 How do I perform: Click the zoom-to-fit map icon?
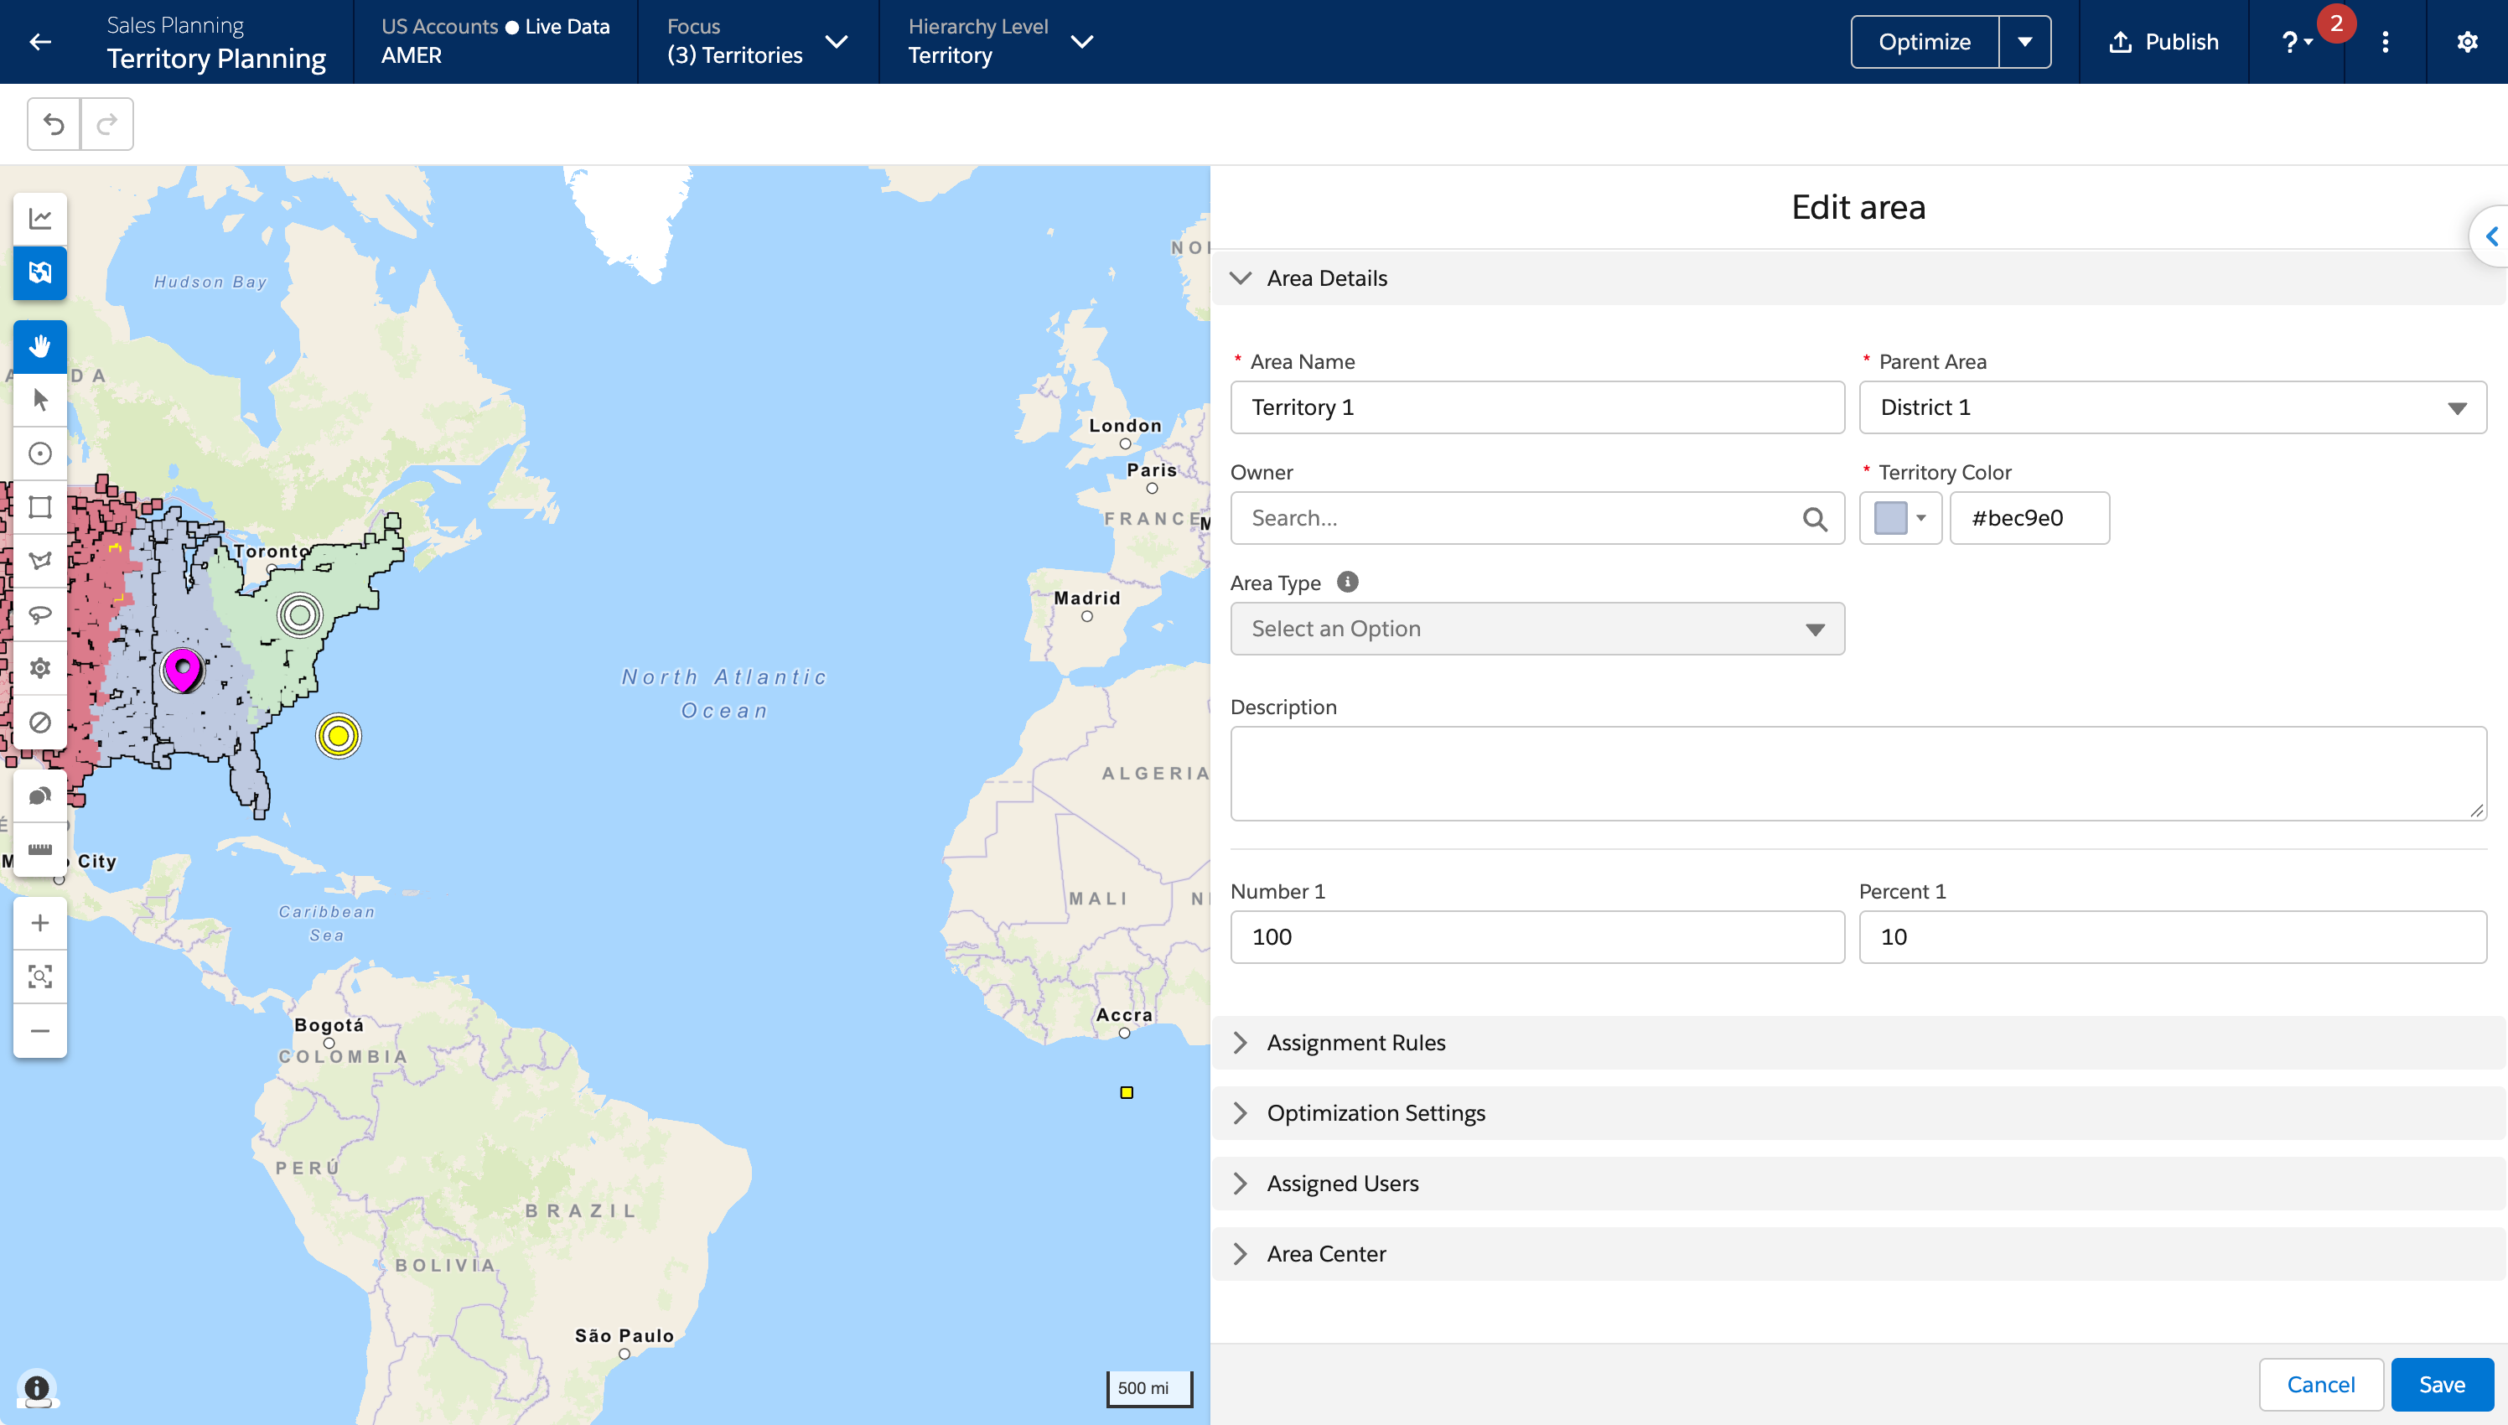pos(40,977)
